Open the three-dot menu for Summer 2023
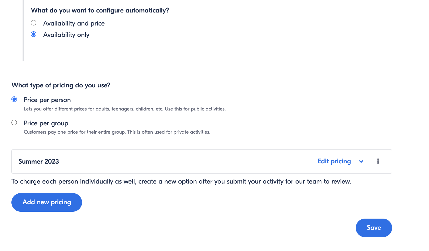Screen dimensions: 429x251 (x=378, y=161)
